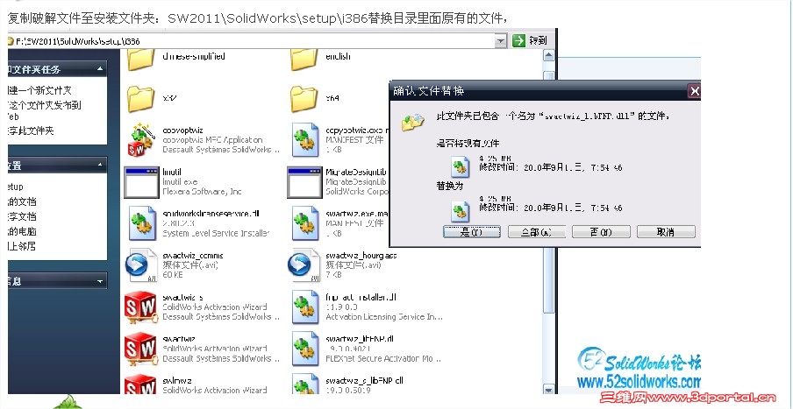This screenshot has height=409, width=793.
Task: Select the MigrateDesignLib application icon
Action: click(304, 182)
